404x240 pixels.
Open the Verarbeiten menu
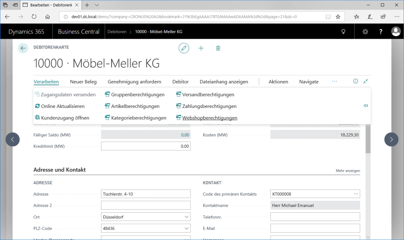click(x=46, y=82)
